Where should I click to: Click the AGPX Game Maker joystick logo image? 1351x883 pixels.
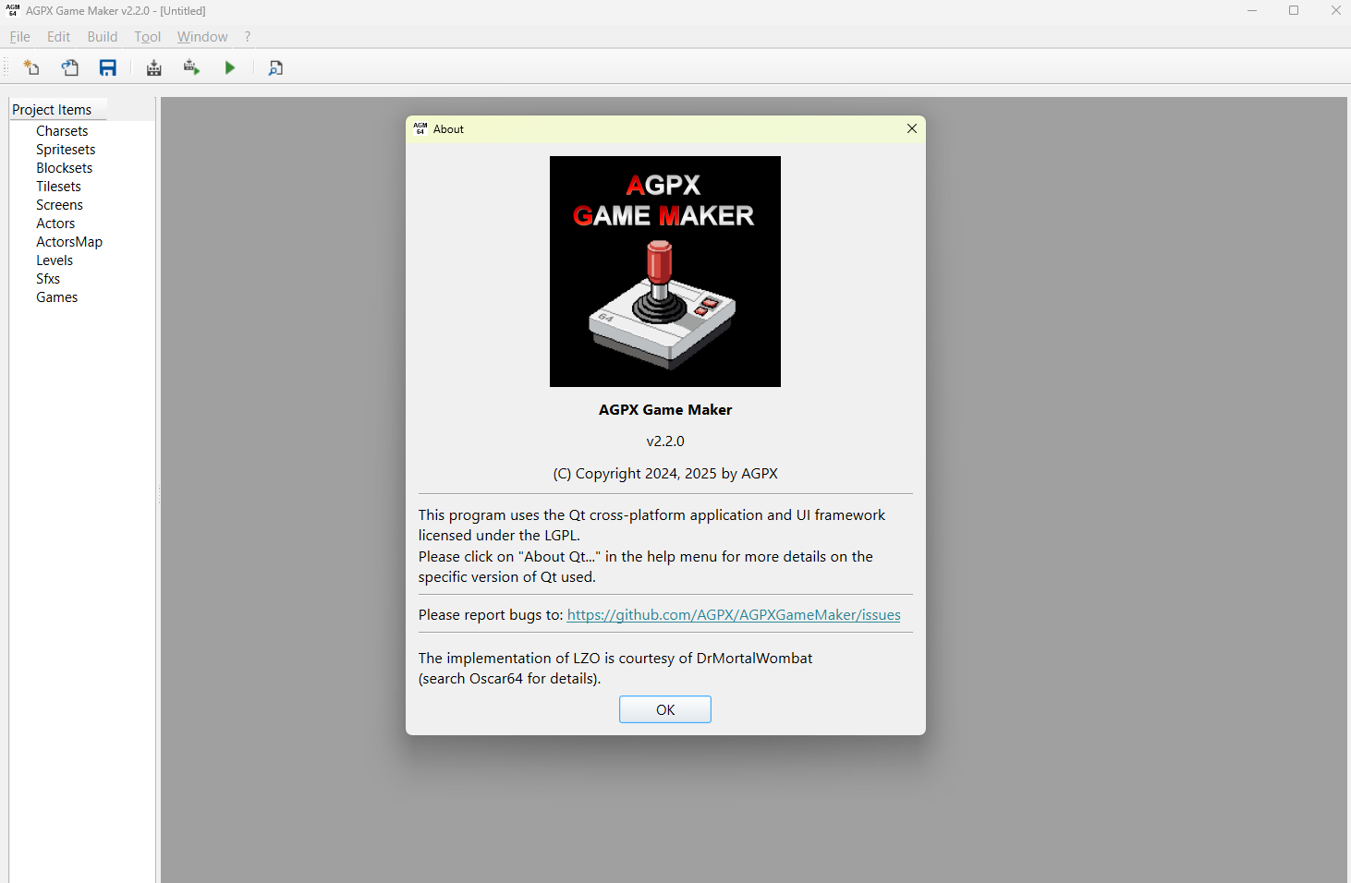tap(665, 272)
